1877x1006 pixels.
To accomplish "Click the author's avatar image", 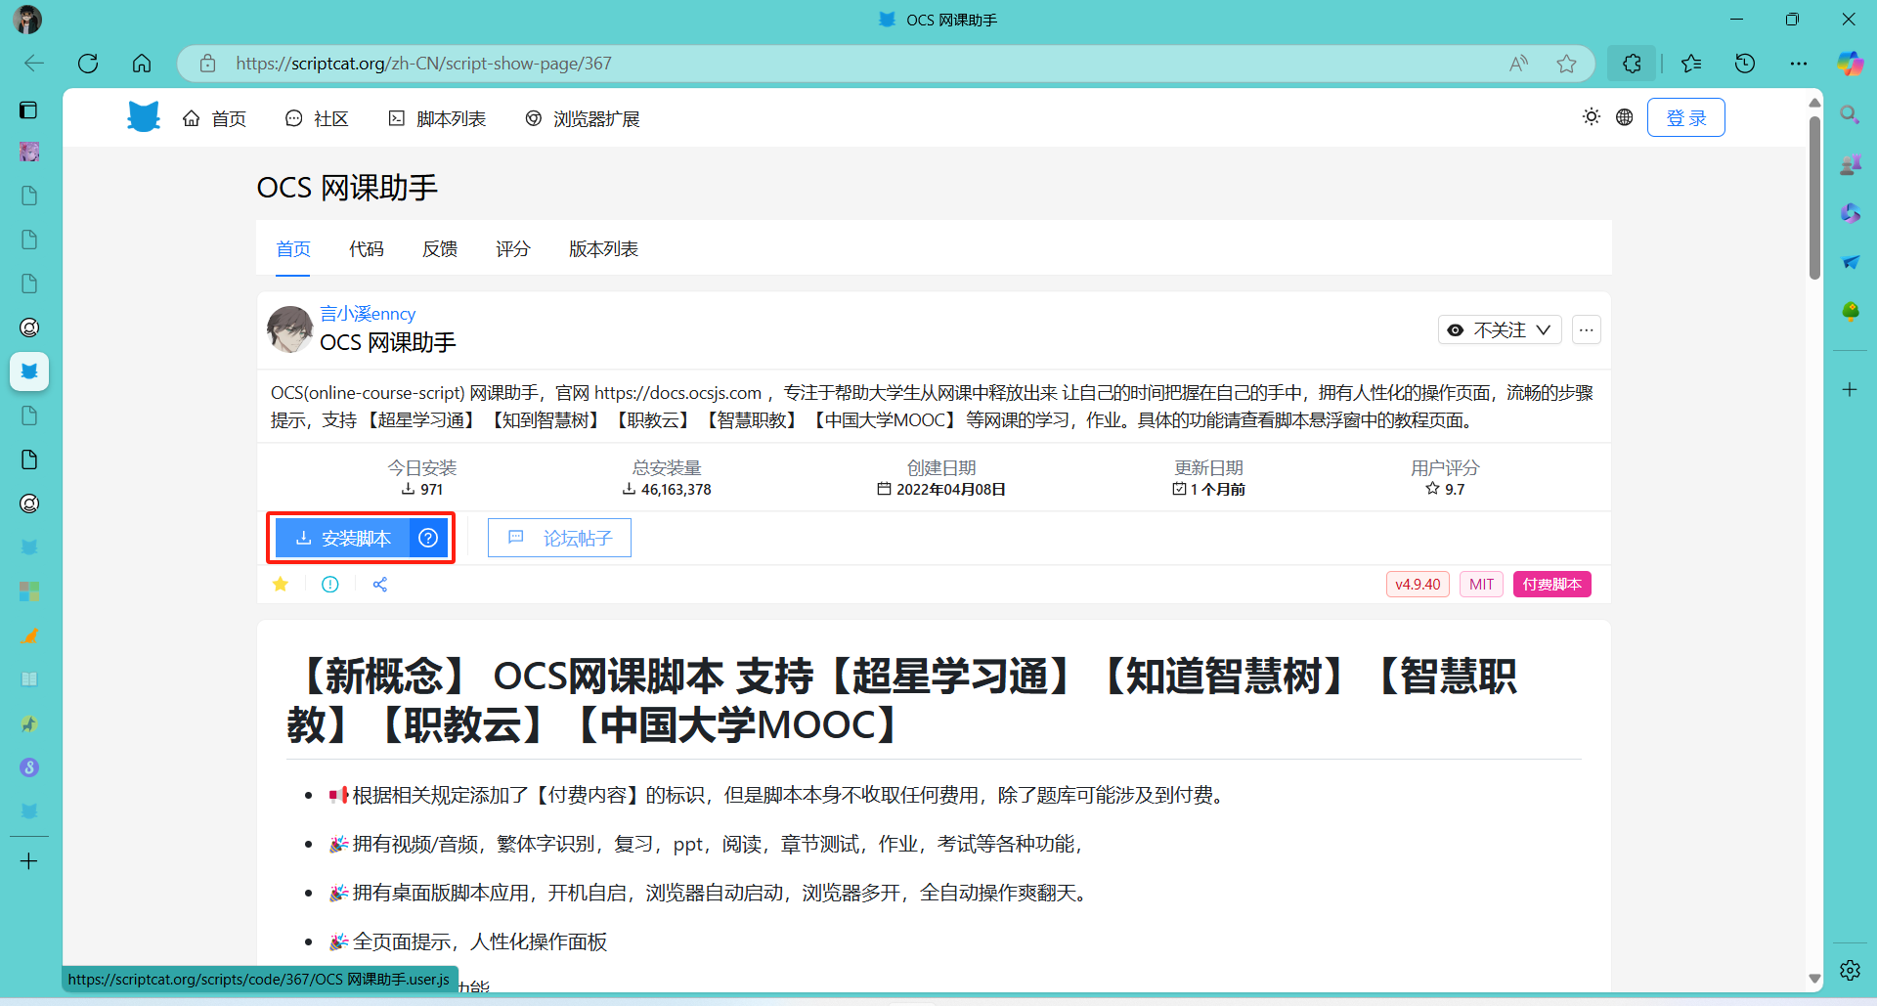I will [x=290, y=329].
